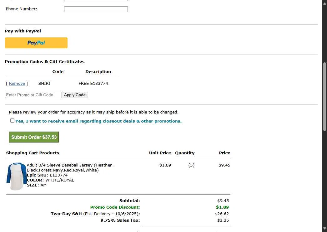Enable the closeout deals email checkbox
Image resolution: width=327 pixels, height=232 pixels.
[12, 121]
